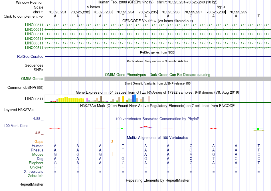
Task: Click the orange gap count '3'
Action: pyautogui.click(x=112, y=142)
